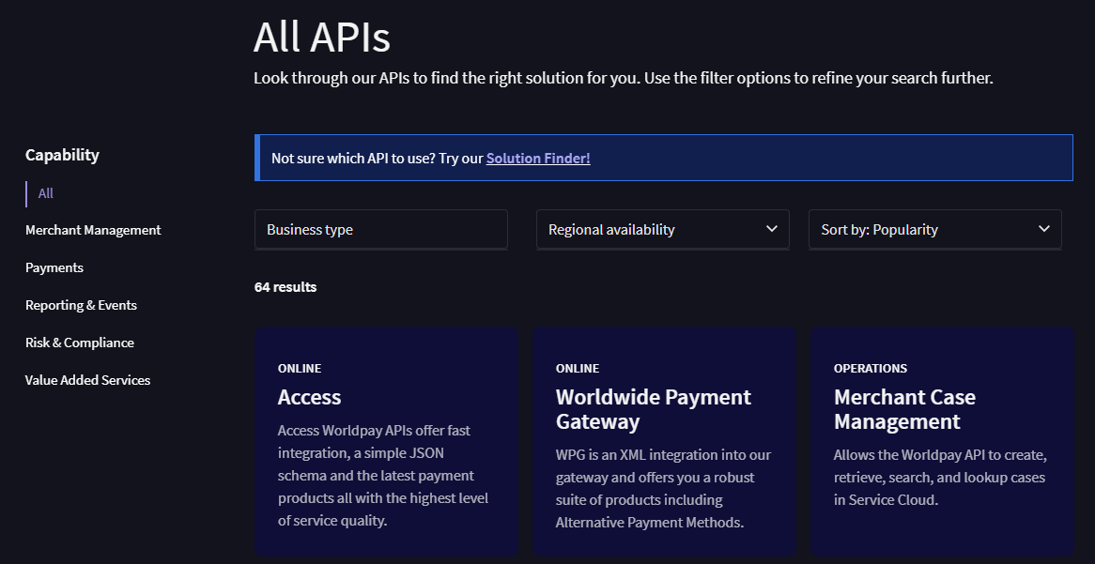Viewport: 1095px width, 564px height.
Task: Open the Worldwide Payment Gateway card title
Action: (653, 409)
